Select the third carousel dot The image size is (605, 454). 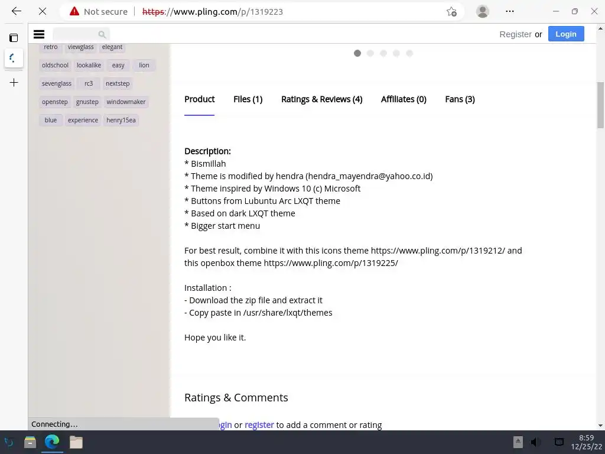(x=383, y=53)
